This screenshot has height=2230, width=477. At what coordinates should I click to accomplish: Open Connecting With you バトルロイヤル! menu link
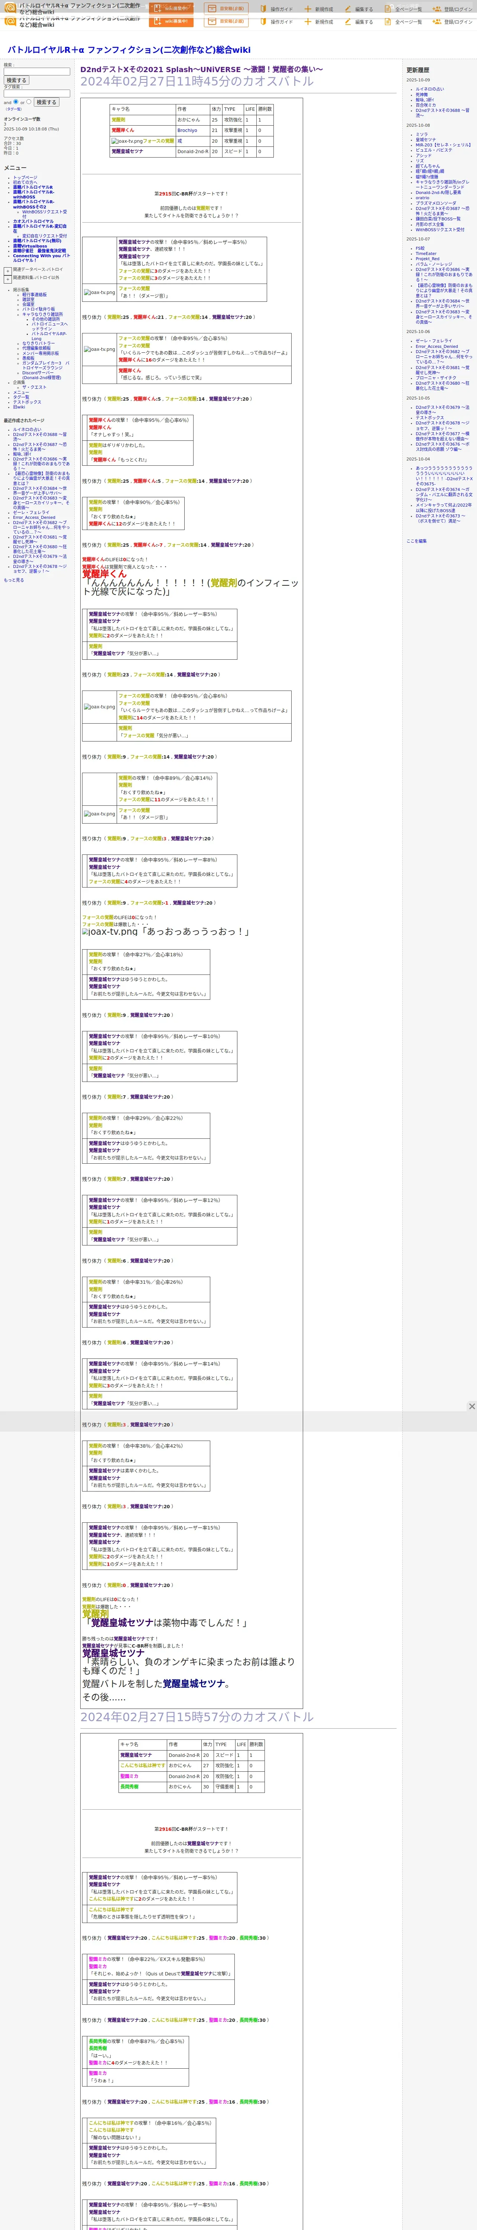pos(41,258)
